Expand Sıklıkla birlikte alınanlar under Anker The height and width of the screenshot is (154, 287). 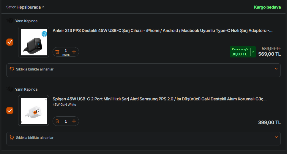tap(276, 69)
